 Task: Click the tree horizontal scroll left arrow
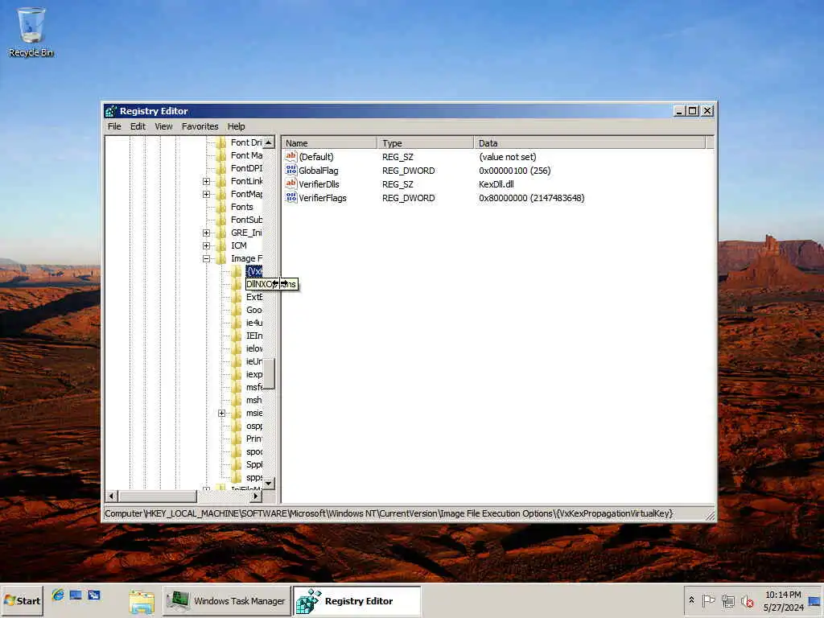(111, 496)
